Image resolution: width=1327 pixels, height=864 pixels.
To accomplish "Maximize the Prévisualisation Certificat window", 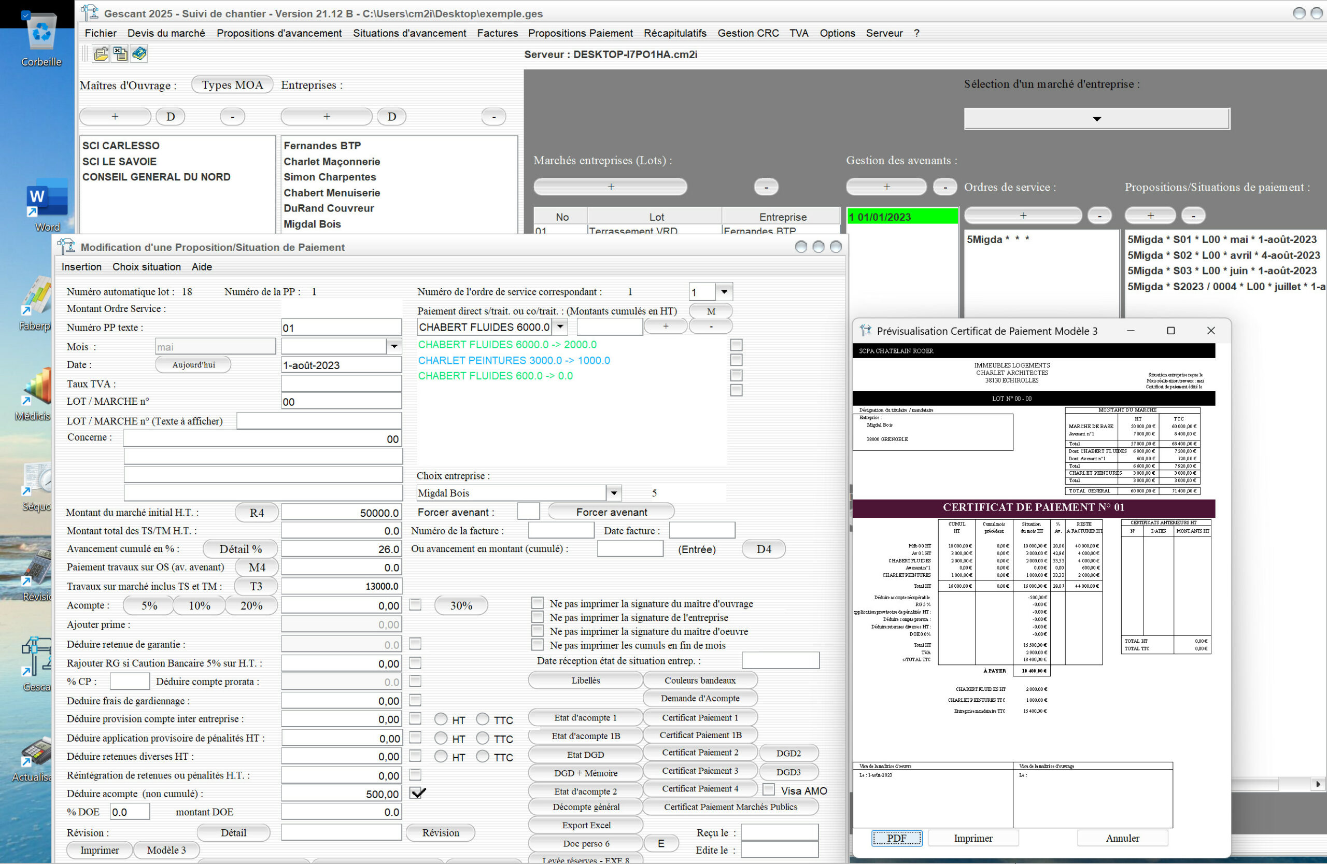I will [1171, 331].
